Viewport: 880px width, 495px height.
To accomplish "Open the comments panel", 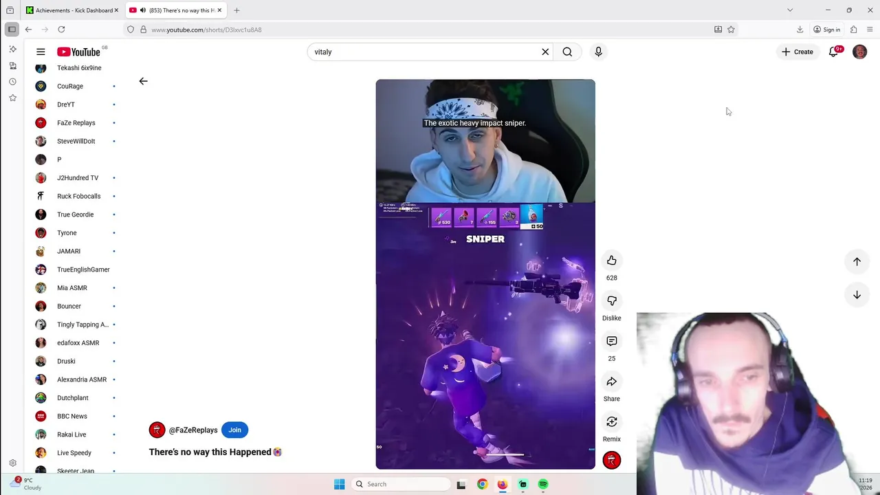I will (611, 341).
